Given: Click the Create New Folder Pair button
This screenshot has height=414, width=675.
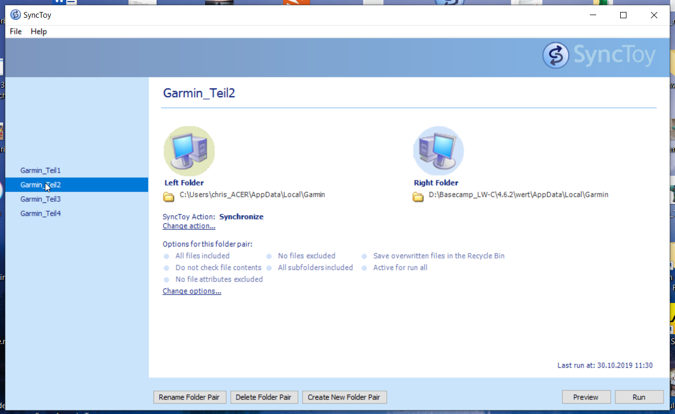Looking at the screenshot, I should pyautogui.click(x=344, y=397).
